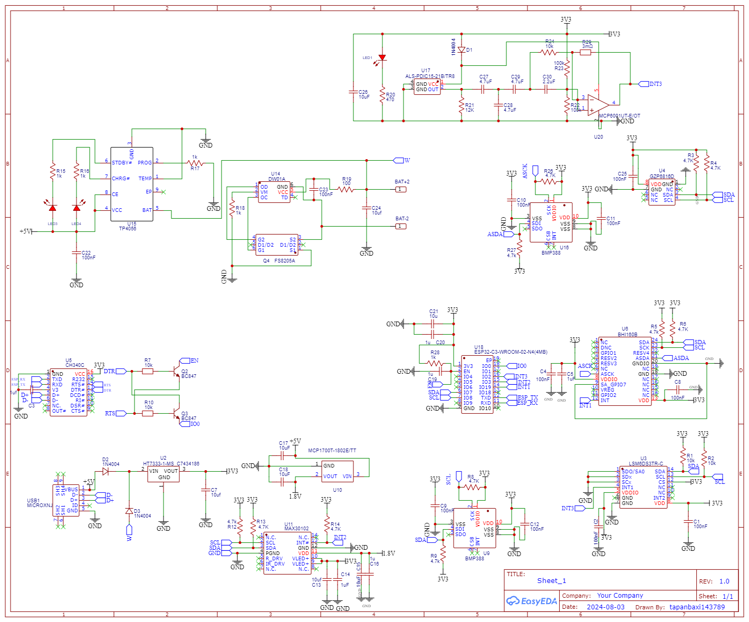Click the RTS net flag before R10

click(x=121, y=413)
